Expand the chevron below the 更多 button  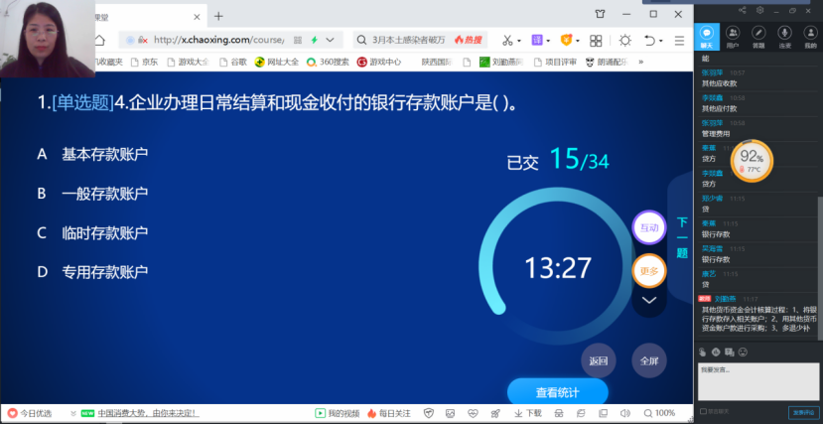[x=649, y=300]
